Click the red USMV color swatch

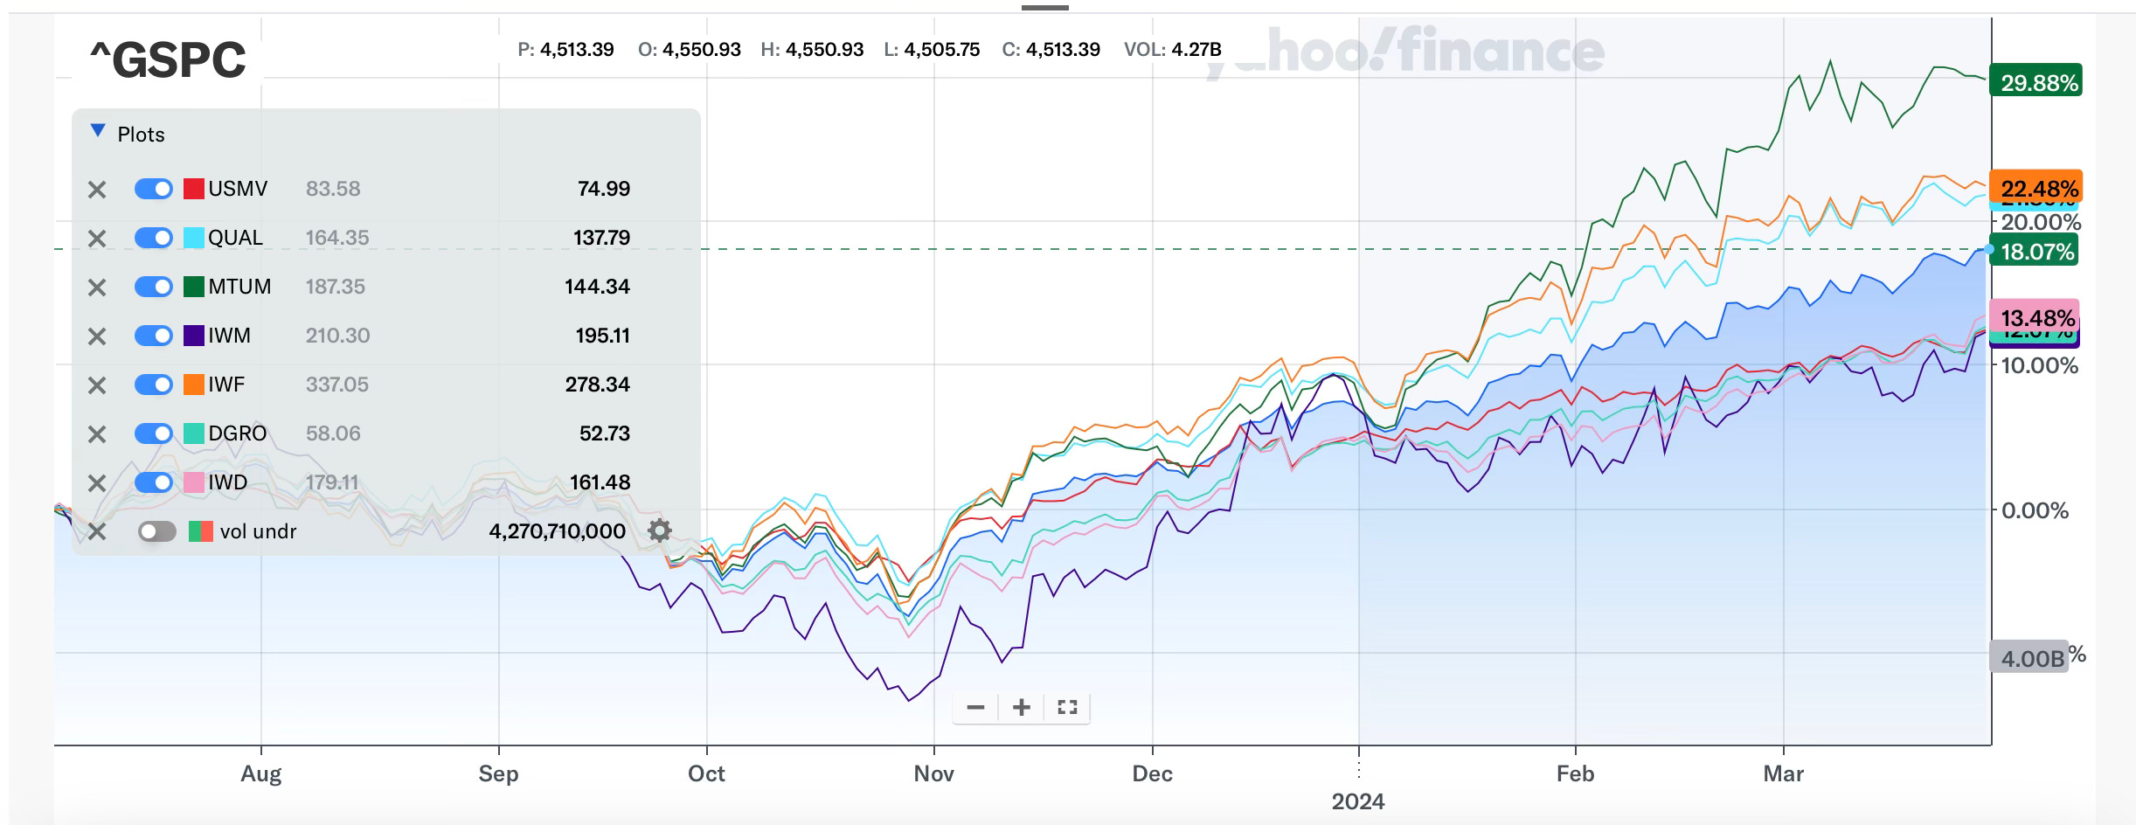tap(194, 189)
